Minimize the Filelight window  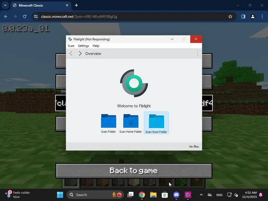click(x=172, y=39)
